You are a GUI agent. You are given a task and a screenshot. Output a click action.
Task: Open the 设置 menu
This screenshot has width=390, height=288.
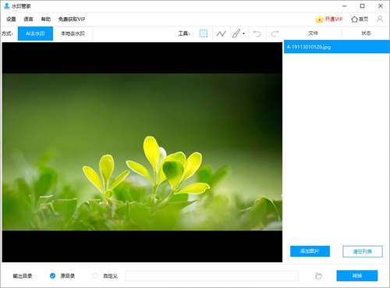tap(11, 20)
